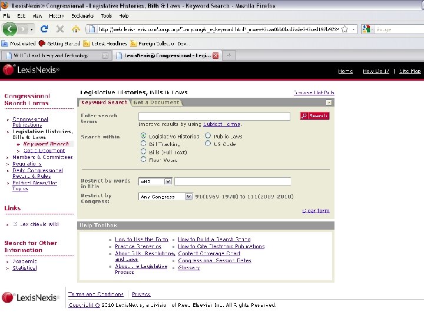The height and width of the screenshot is (318, 424).
Task: Click the Restrict by words in title field
Action: [x=233, y=181]
